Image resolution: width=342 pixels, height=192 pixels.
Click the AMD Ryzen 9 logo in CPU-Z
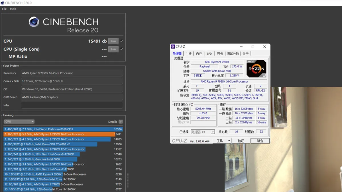(256, 69)
